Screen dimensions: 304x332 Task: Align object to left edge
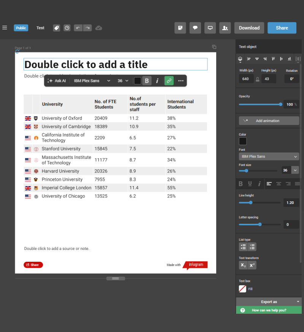pos(249,59)
